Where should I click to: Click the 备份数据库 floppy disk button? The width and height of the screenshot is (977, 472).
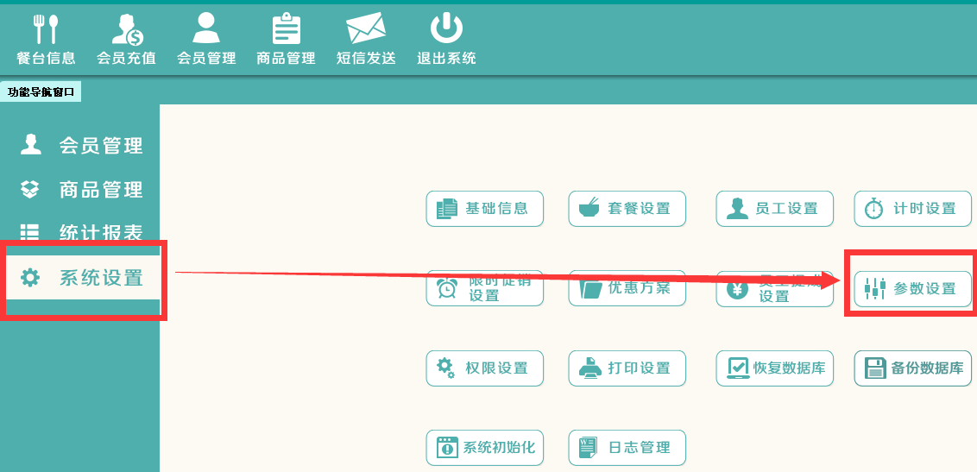click(912, 368)
